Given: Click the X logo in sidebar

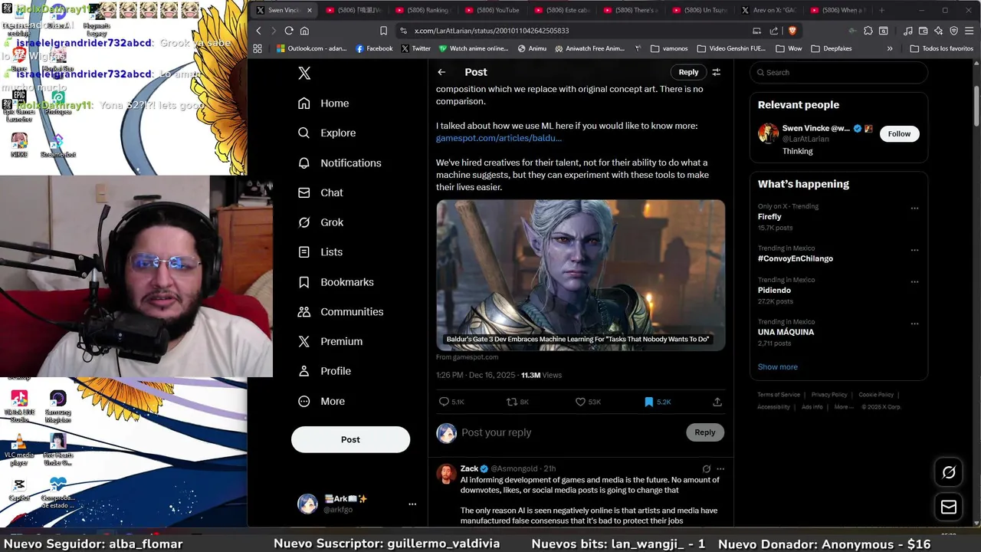Looking at the screenshot, I should pyautogui.click(x=304, y=73).
